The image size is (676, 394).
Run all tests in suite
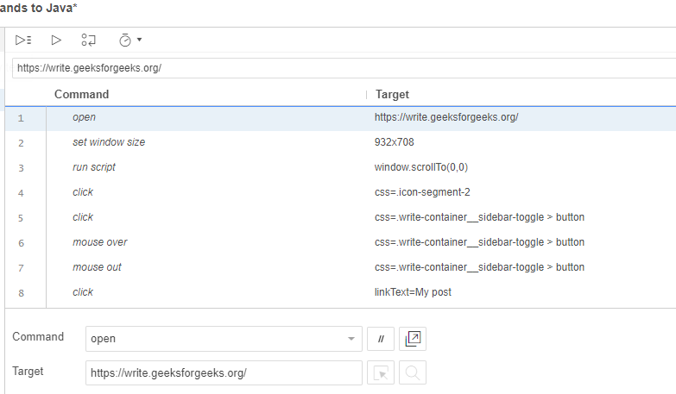point(23,40)
